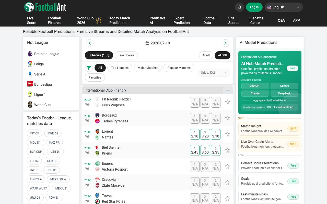Image resolution: width=327 pixels, height=204 pixels.
Task: Click the Laliga logo icon
Action: [x=30, y=64]
